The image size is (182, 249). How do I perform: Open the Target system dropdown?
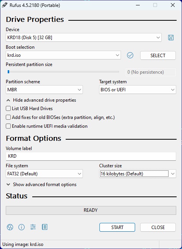point(137,89)
